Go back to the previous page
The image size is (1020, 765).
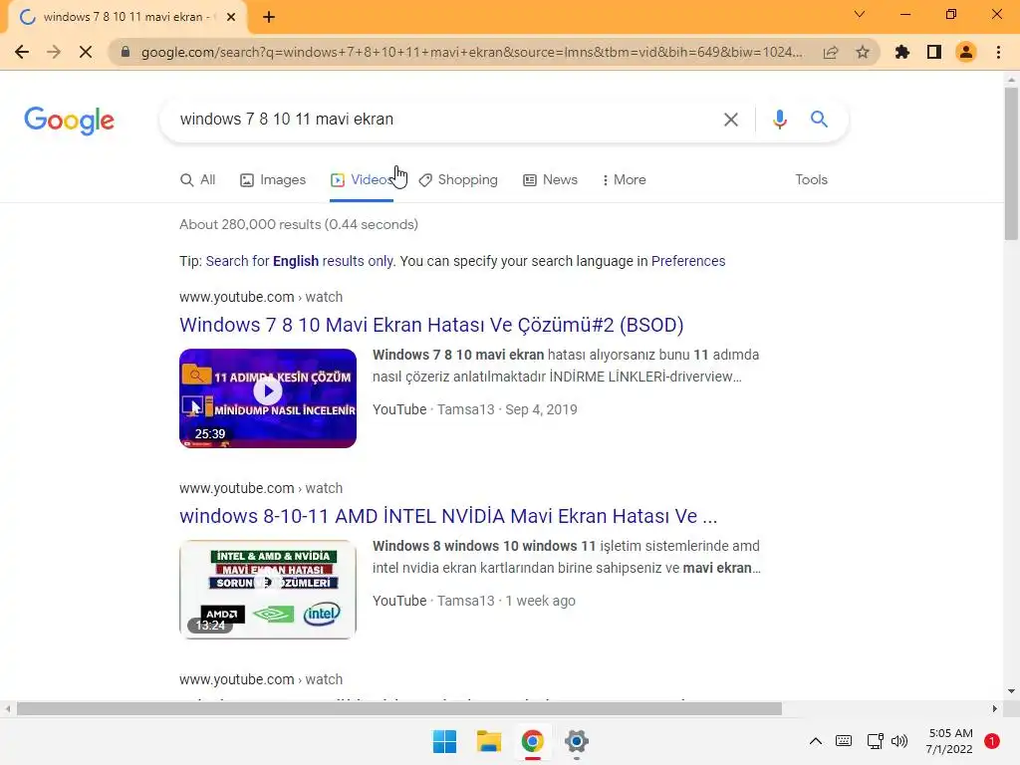(22, 52)
